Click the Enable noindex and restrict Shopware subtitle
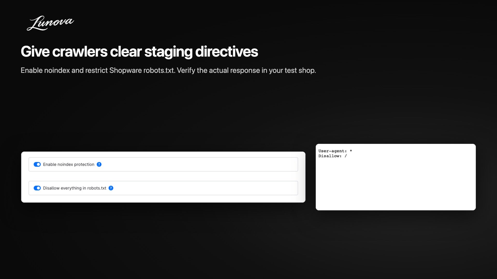497x279 pixels. pyautogui.click(x=168, y=70)
